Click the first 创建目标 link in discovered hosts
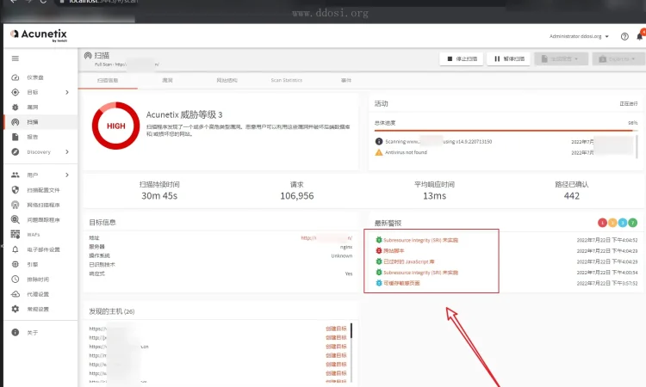This screenshot has height=387, width=646. point(336,329)
